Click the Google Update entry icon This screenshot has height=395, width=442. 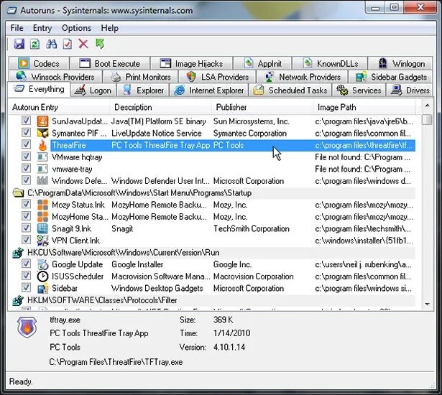(x=42, y=264)
